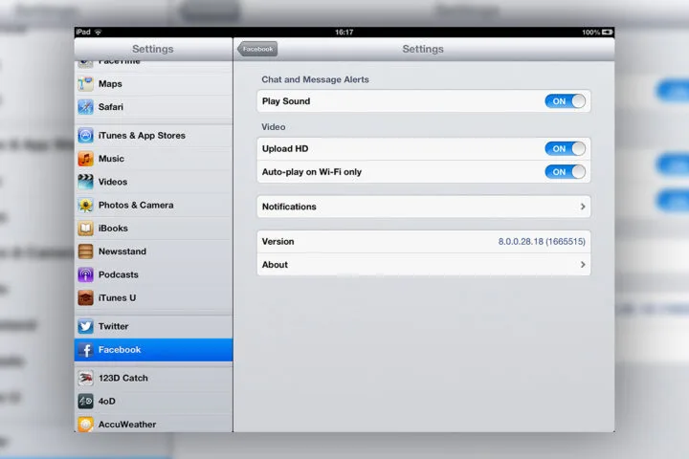This screenshot has height=459, width=689.
Task: Open Newsstand settings in the sidebar
Action: click(153, 251)
